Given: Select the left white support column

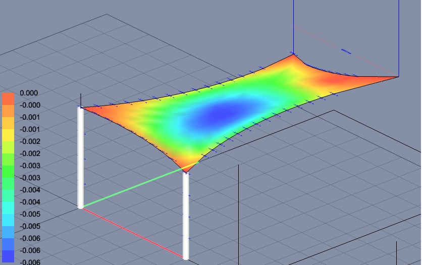Looking at the screenshot, I should [80, 156].
